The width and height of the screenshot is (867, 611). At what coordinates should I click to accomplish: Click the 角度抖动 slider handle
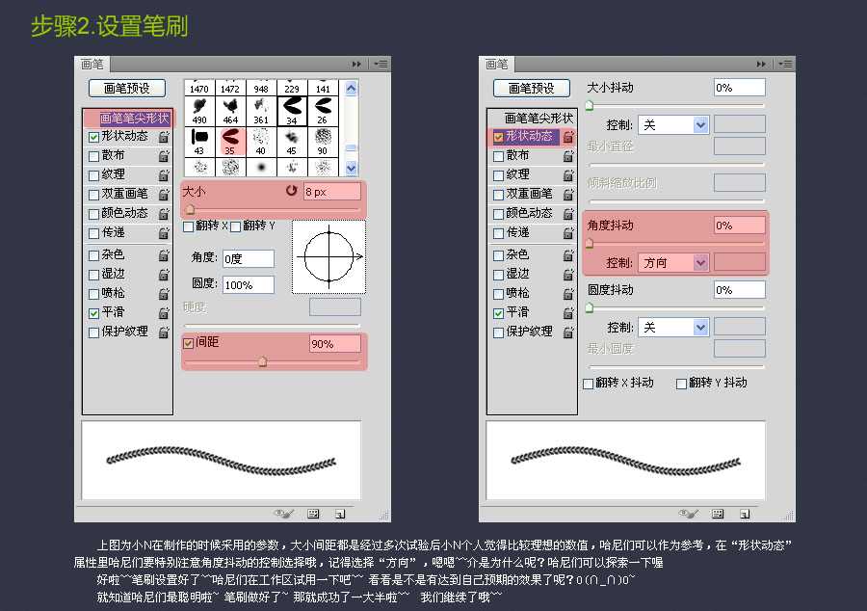click(x=590, y=243)
